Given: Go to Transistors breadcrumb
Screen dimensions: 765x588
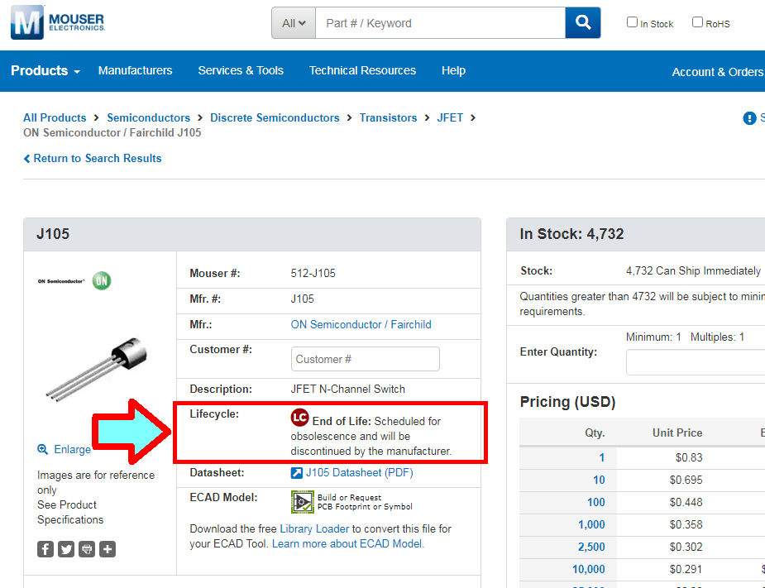Looking at the screenshot, I should click(x=389, y=118).
